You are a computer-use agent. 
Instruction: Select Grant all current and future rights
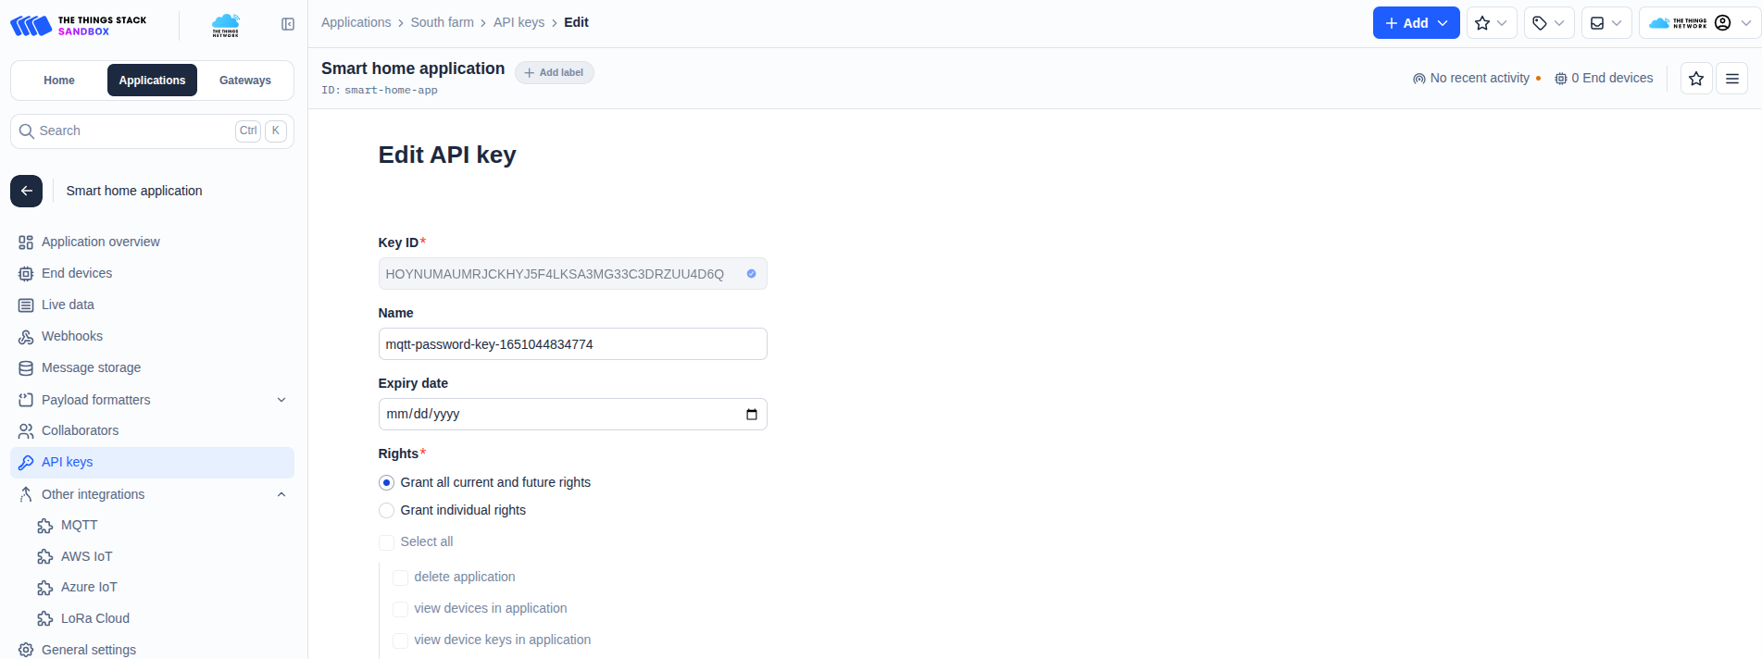387,482
